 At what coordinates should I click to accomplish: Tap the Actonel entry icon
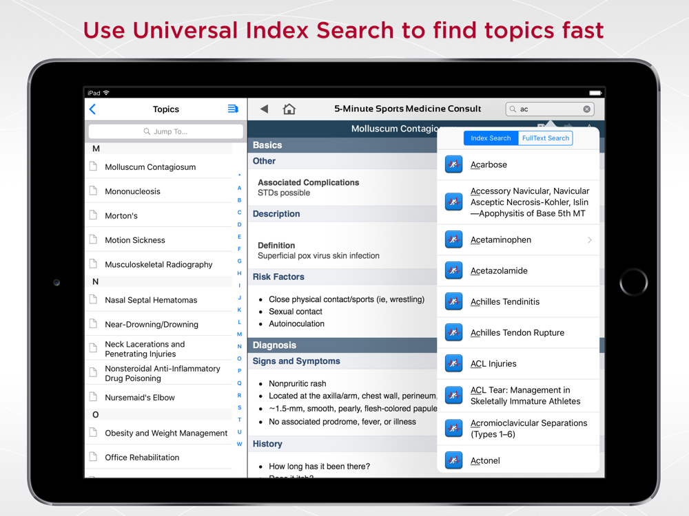click(x=454, y=460)
